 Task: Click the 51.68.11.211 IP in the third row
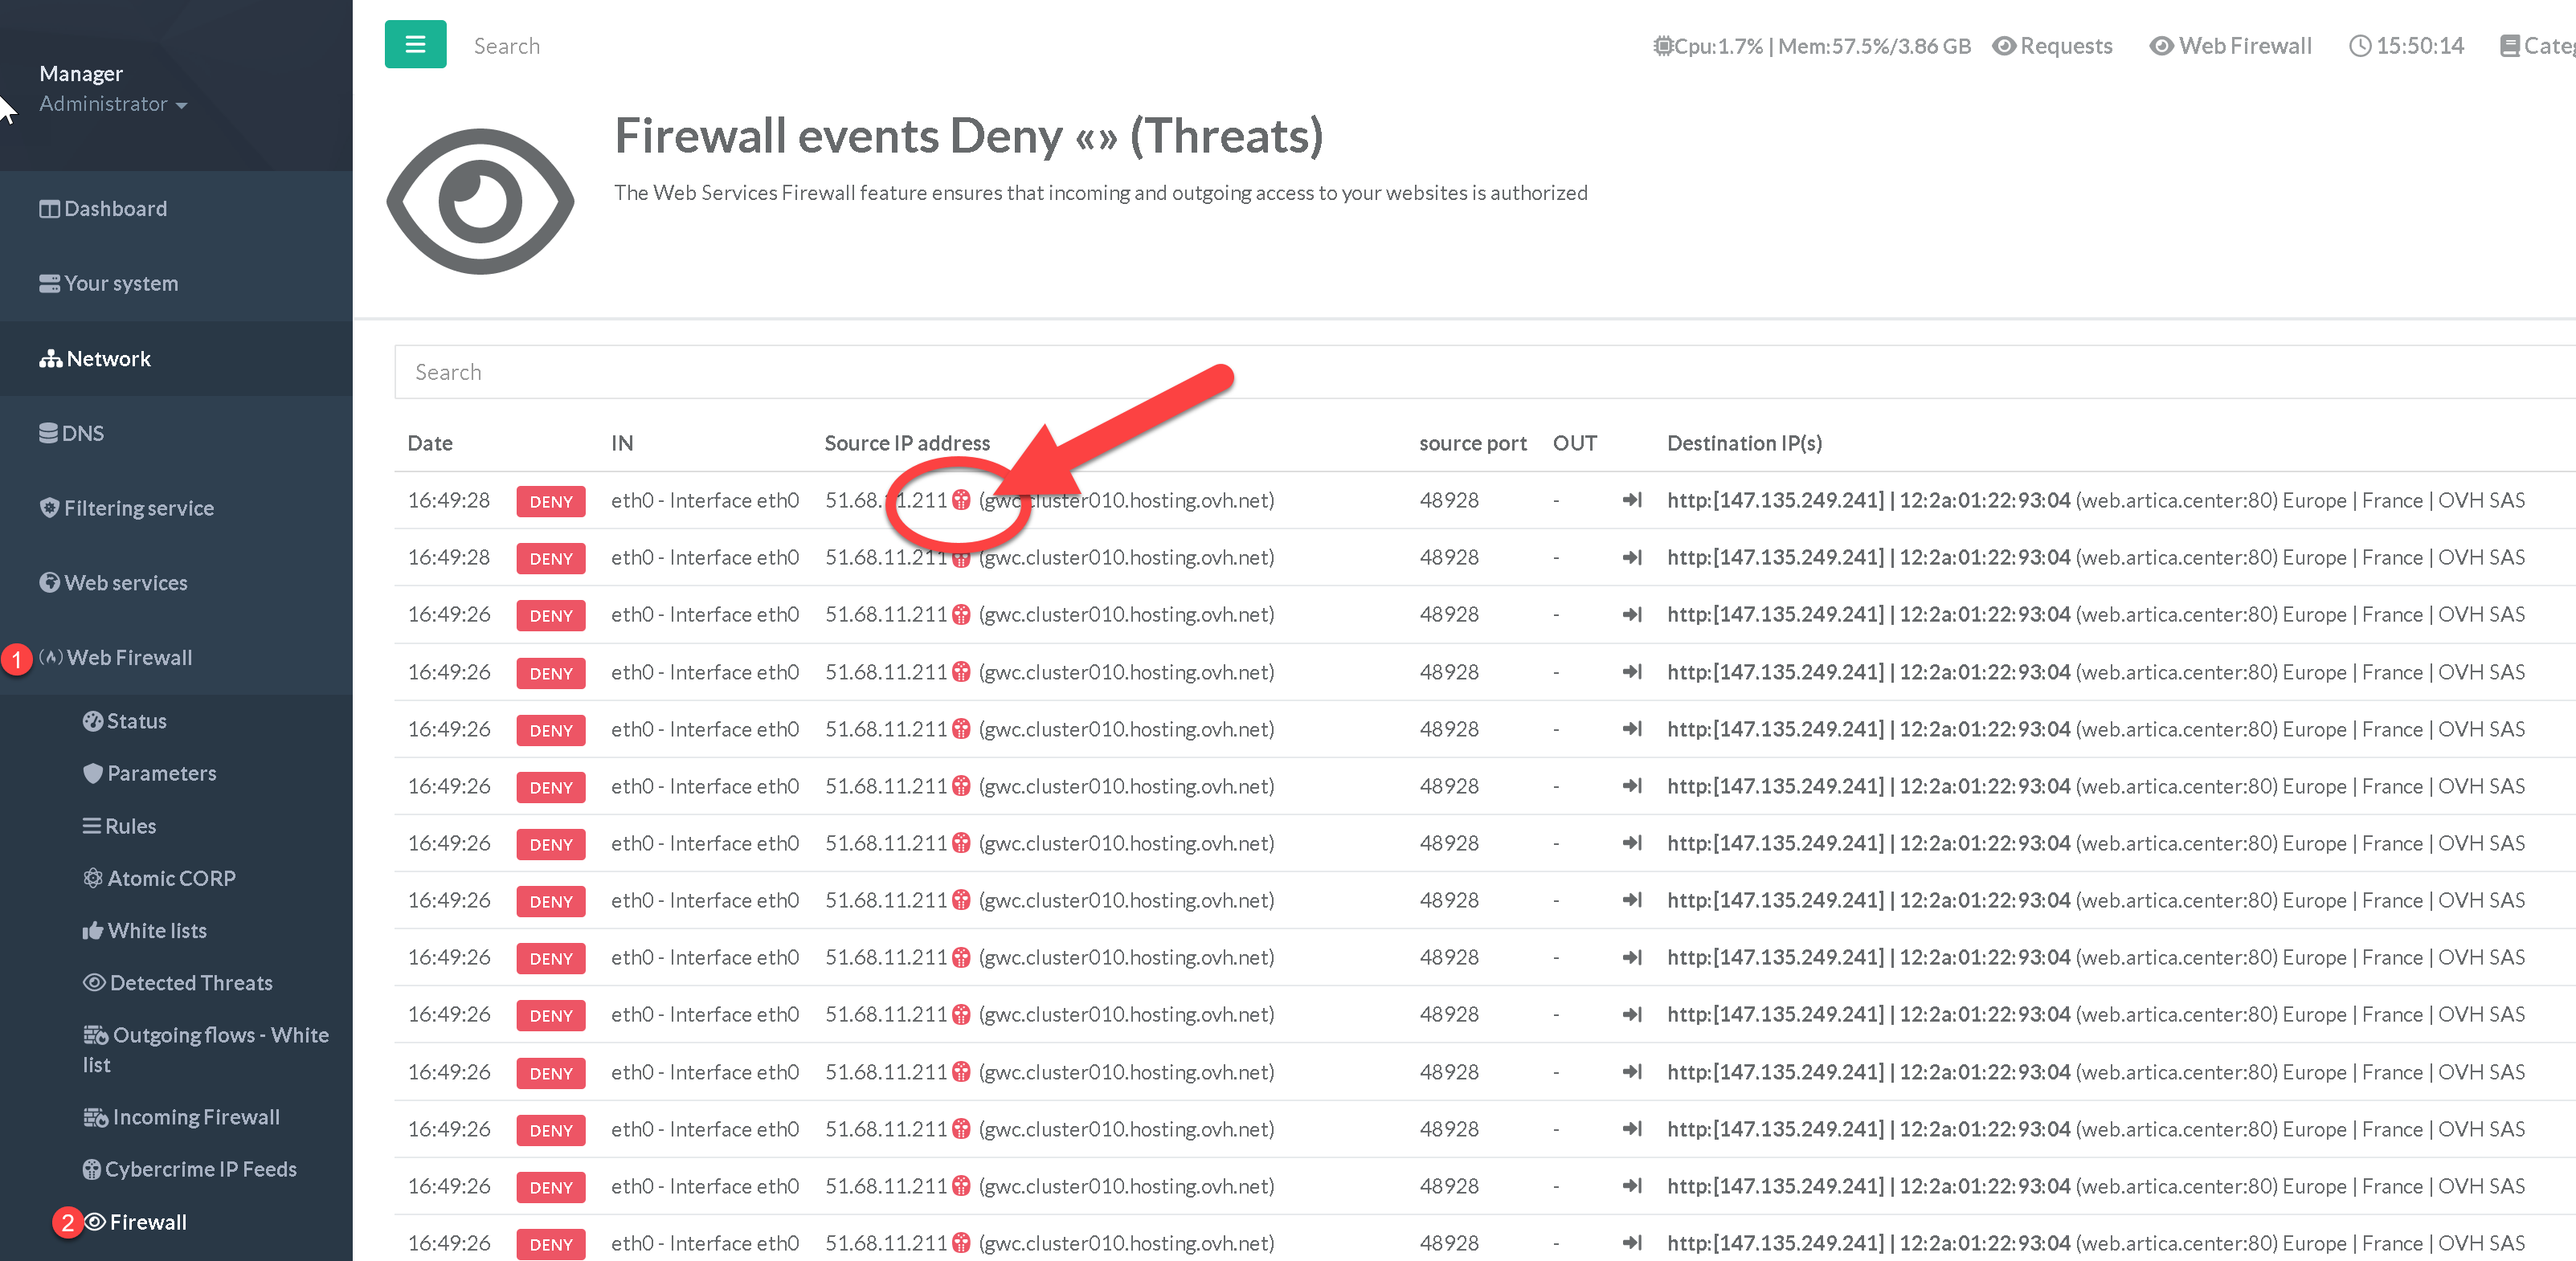click(x=885, y=614)
